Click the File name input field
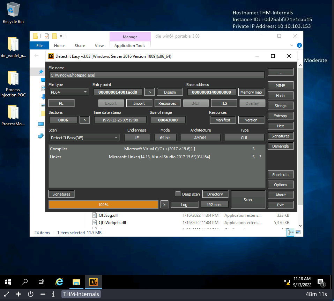Viewport: 334px width, 301px height. (157, 75)
